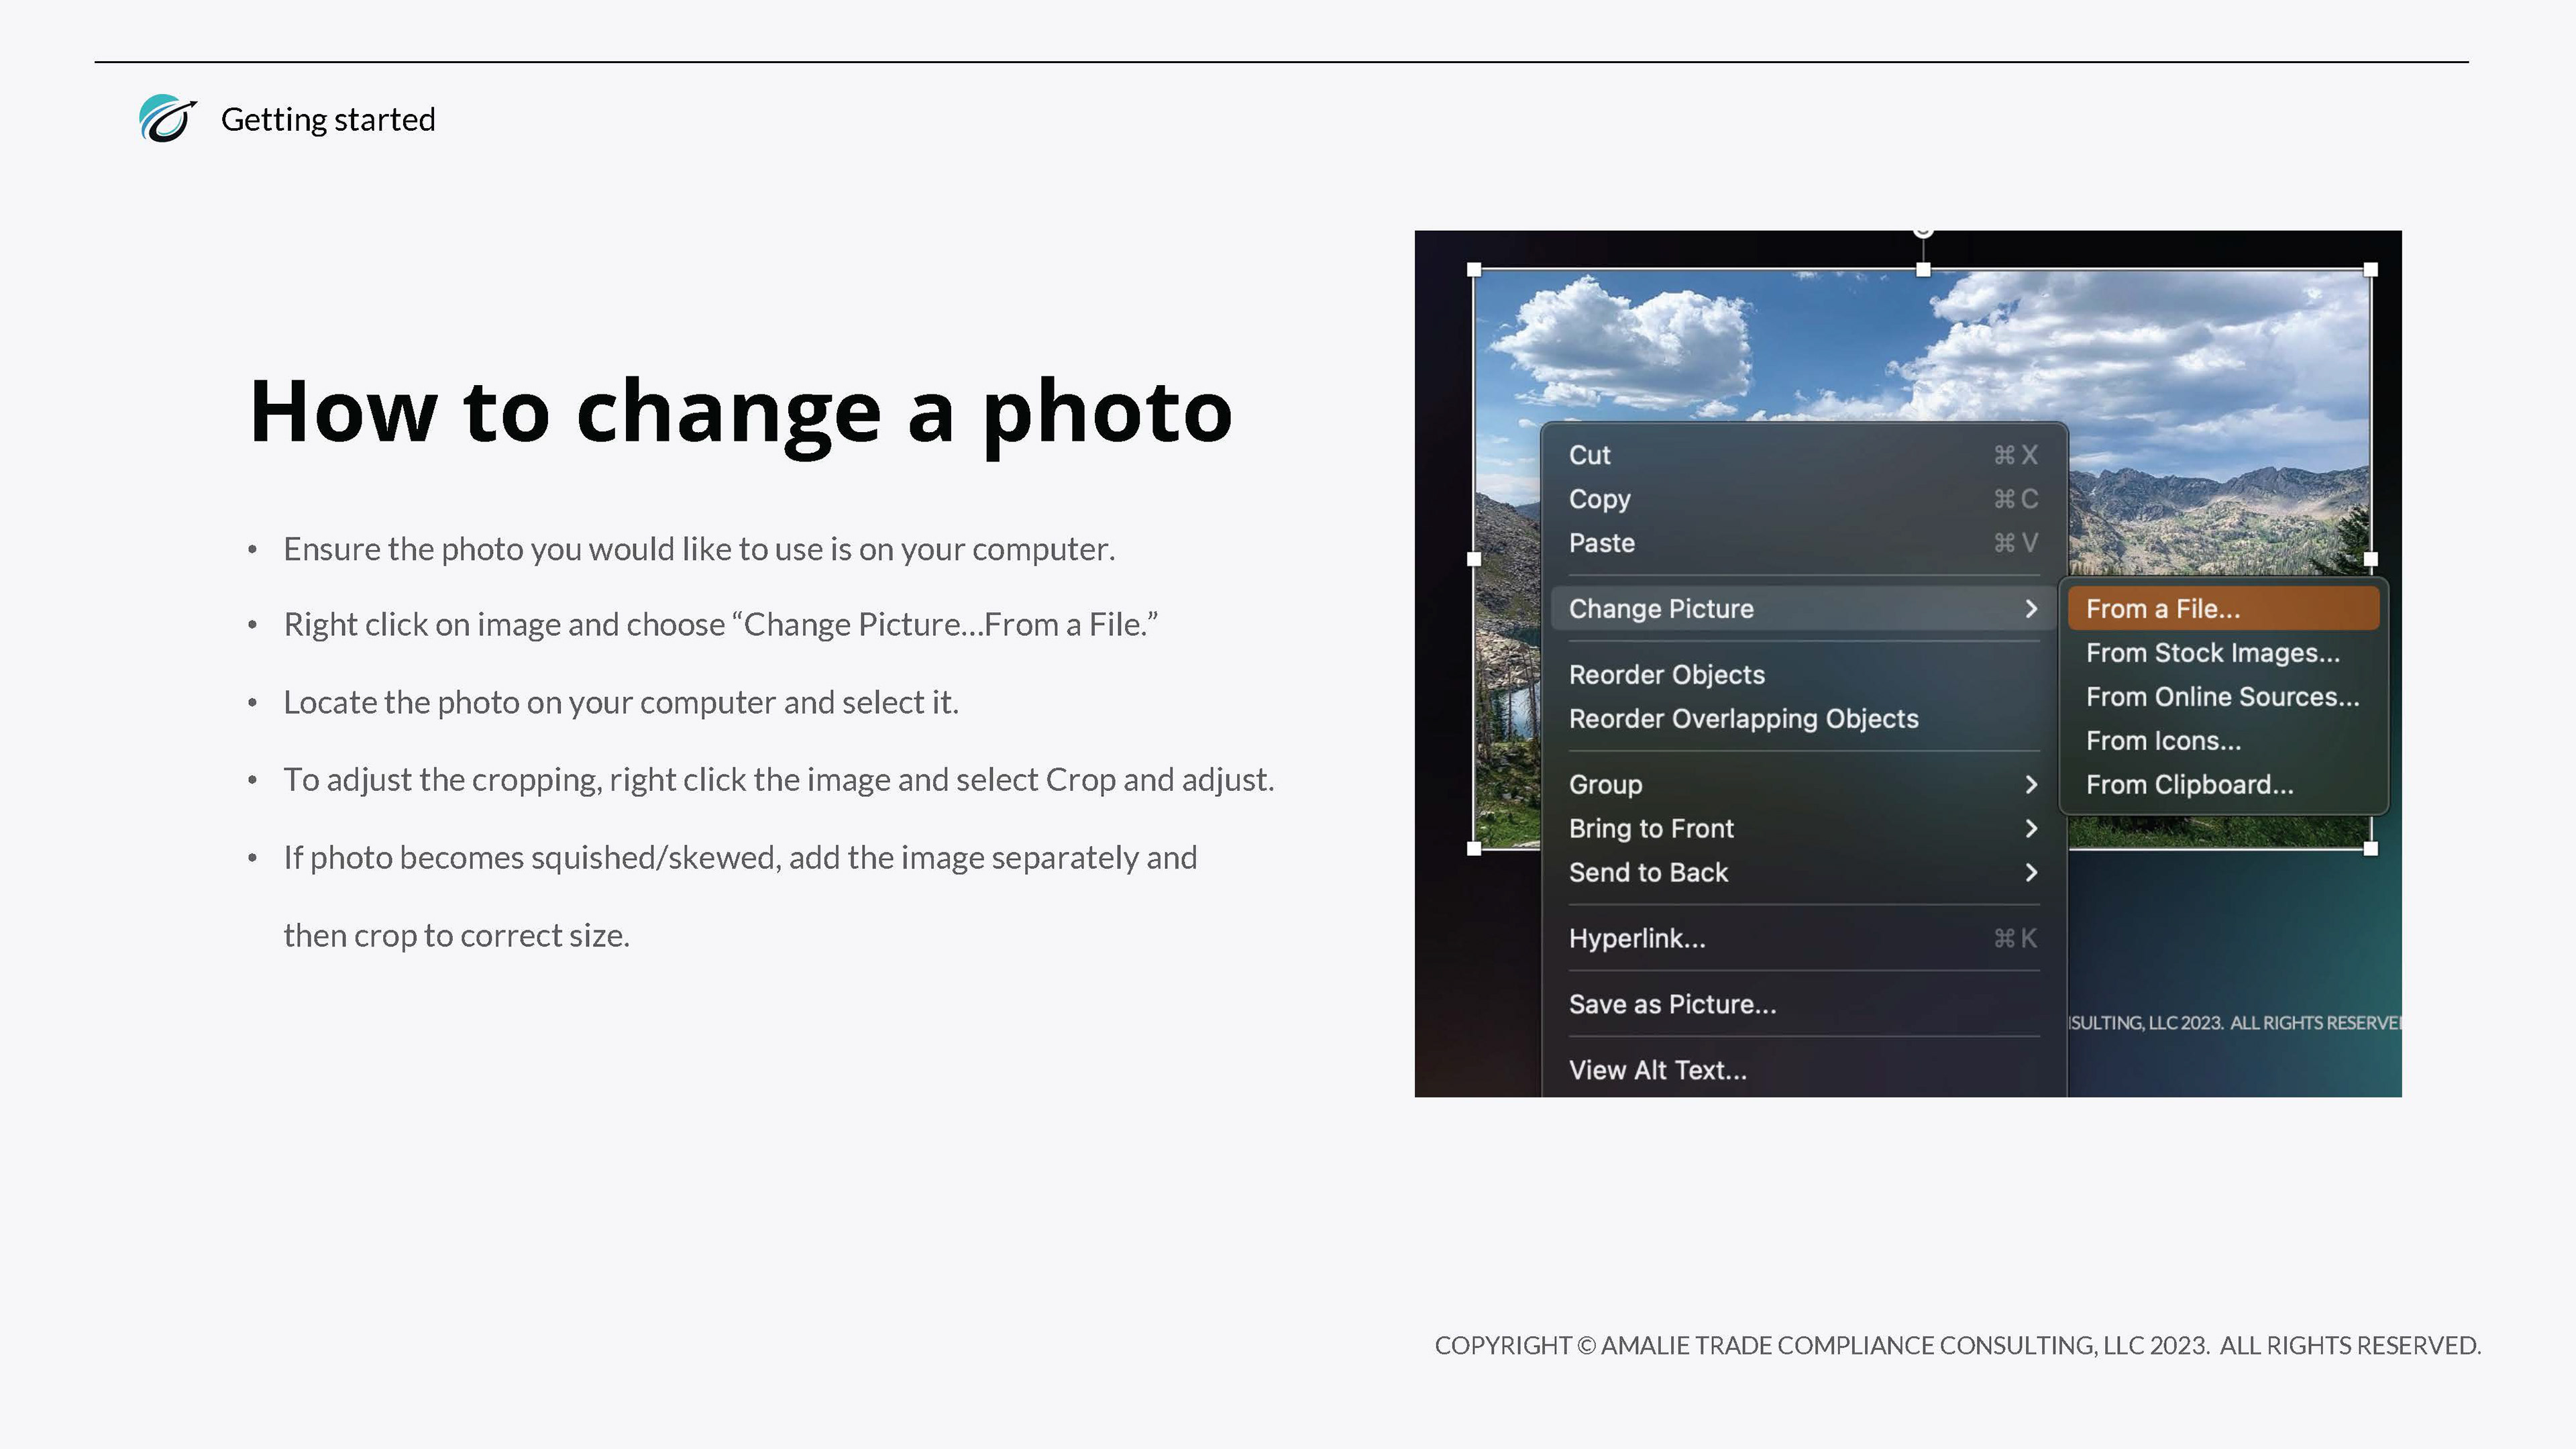Pick From Online Sources... menu item

click(x=2222, y=697)
